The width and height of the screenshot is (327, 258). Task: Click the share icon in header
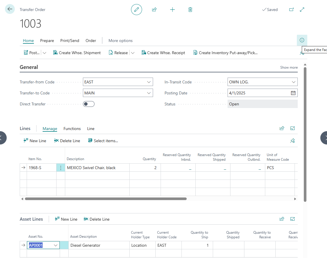(x=154, y=10)
